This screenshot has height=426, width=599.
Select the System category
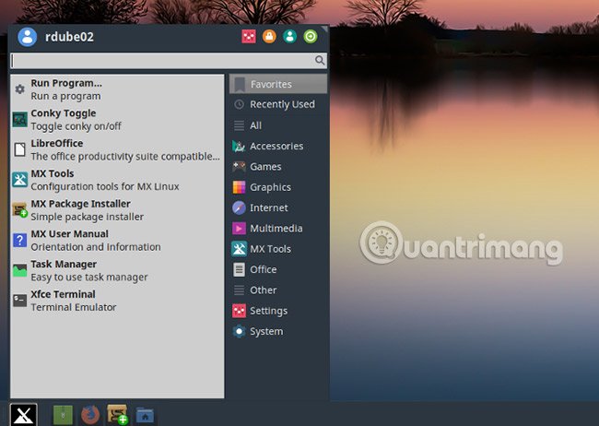pyautogui.click(x=278, y=332)
